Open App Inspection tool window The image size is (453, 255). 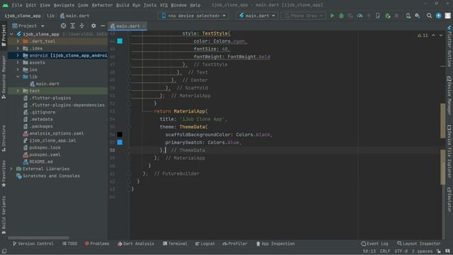click(x=275, y=244)
